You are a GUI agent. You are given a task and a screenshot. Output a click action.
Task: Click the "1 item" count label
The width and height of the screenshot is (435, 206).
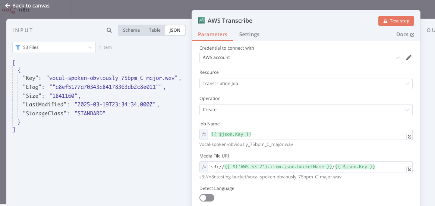(x=105, y=47)
